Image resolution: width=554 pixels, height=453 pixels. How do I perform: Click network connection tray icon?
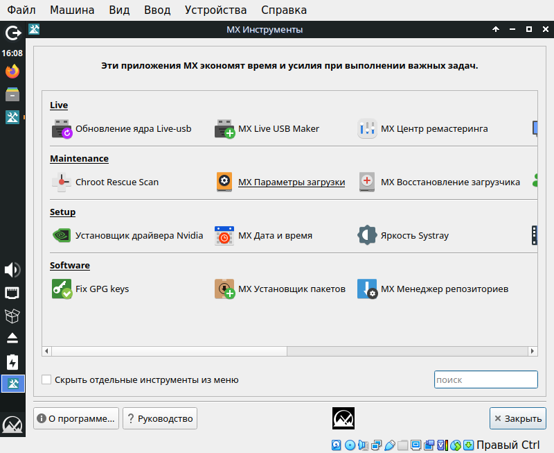pos(12,293)
